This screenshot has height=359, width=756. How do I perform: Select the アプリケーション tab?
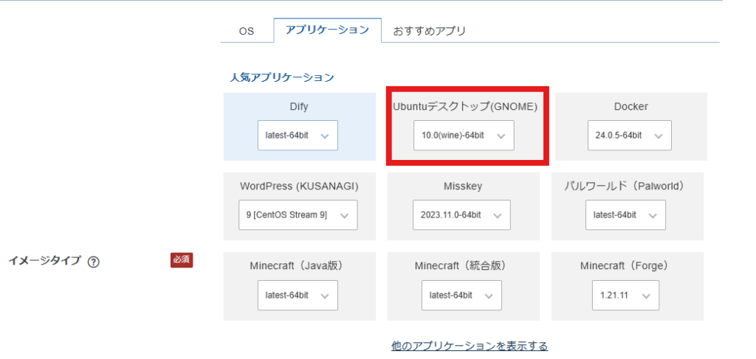pos(327,30)
